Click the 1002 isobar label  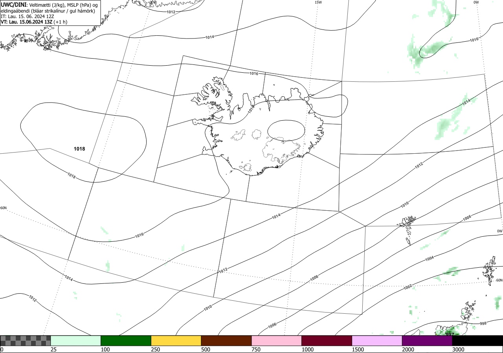[x=408, y=287]
